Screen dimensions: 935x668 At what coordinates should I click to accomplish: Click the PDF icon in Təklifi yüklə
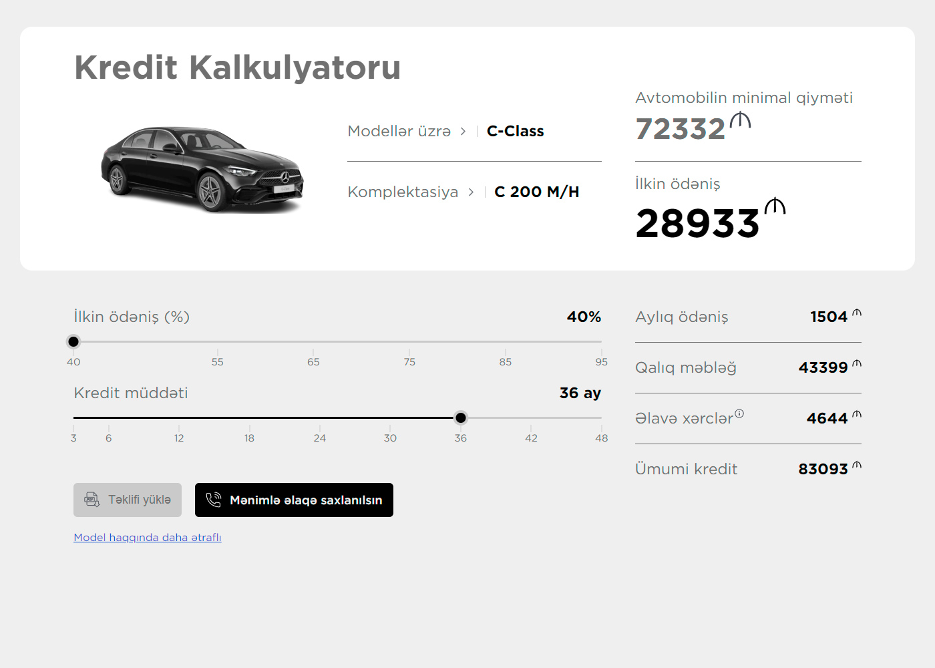pos(91,500)
